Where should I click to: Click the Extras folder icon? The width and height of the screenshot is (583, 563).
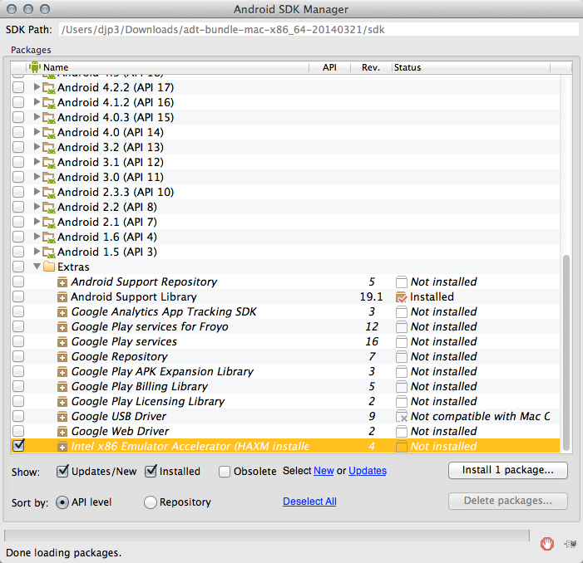click(49, 267)
